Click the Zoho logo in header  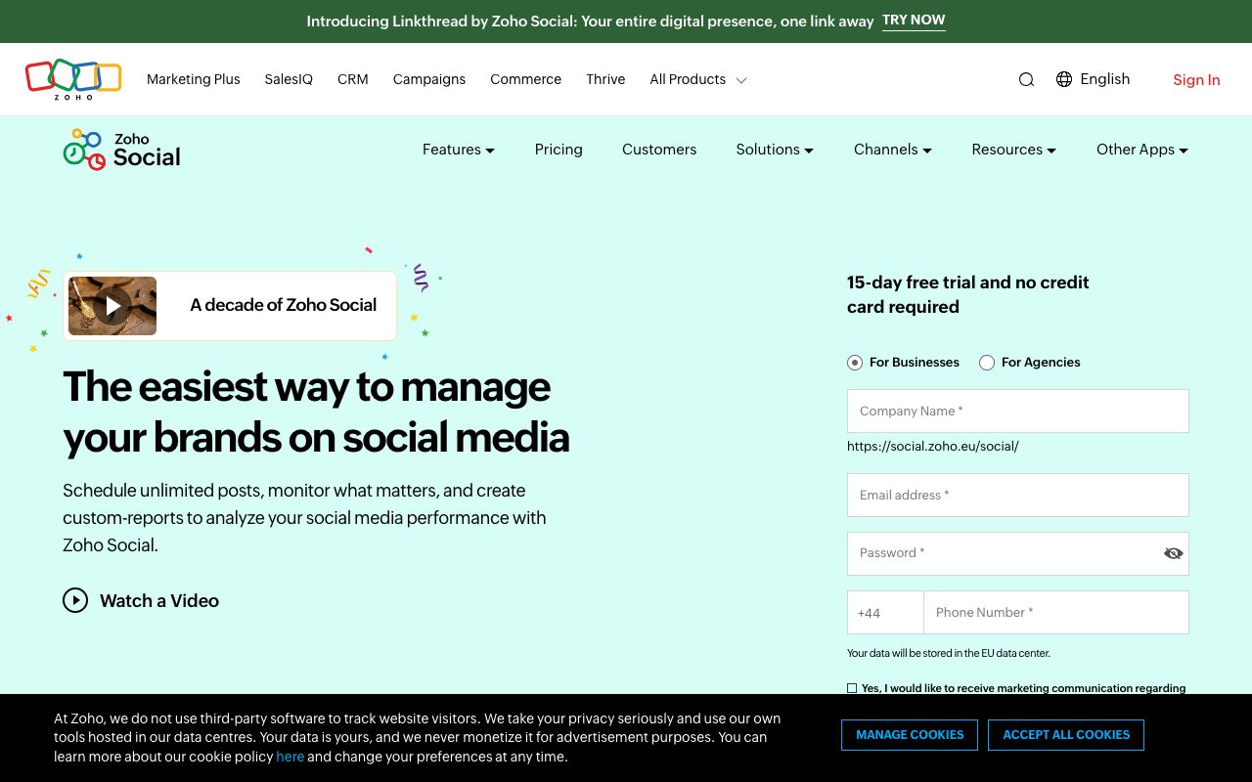(x=73, y=79)
